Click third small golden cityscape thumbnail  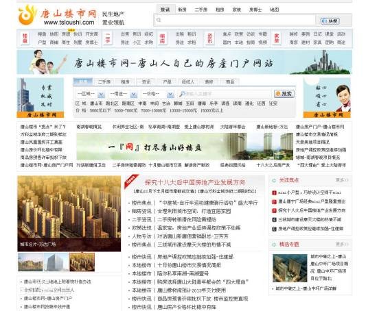[x=82, y=262]
